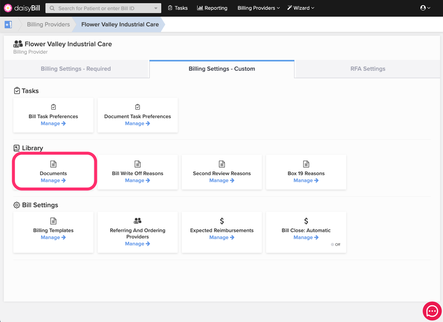
Task: Click the Flower Valley Industrial Care breadcrumb
Action: [x=120, y=24]
